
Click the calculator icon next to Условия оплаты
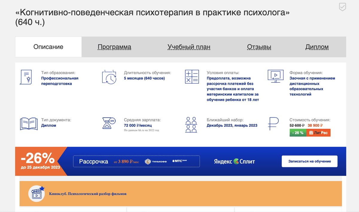point(192,77)
